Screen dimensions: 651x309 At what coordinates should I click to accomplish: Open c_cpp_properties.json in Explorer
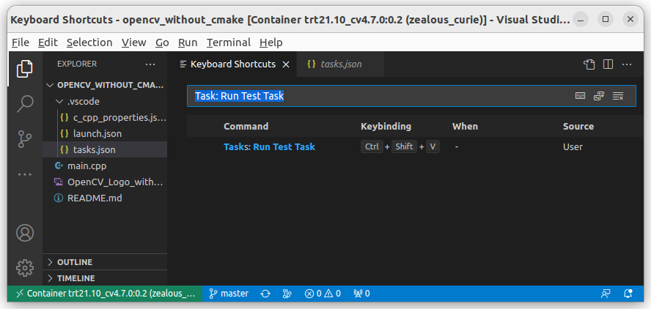pyautogui.click(x=105, y=117)
